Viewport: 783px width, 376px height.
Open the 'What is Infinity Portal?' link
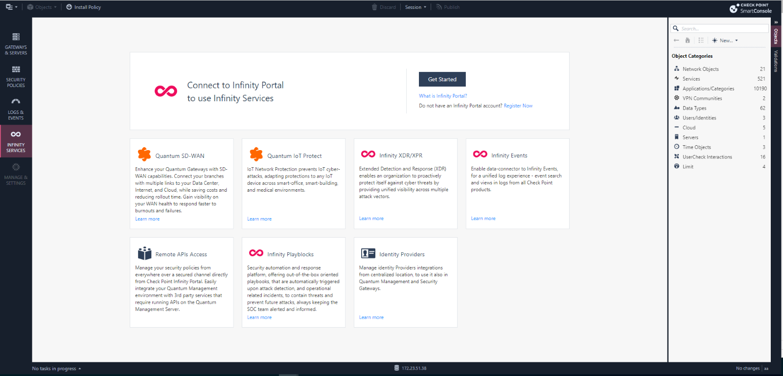[x=443, y=96]
